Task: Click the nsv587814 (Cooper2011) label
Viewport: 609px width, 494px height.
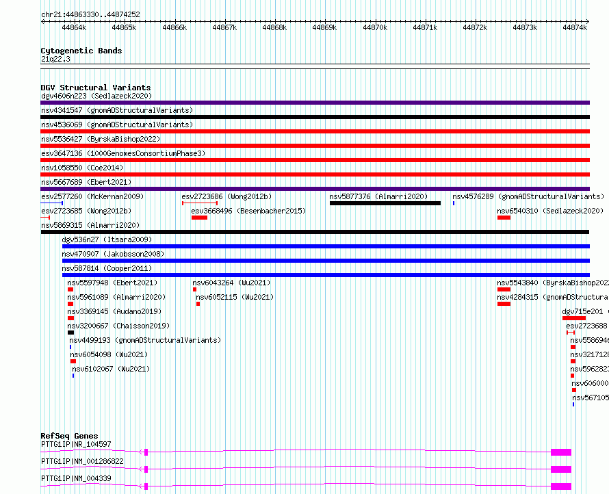Action: 107,268
